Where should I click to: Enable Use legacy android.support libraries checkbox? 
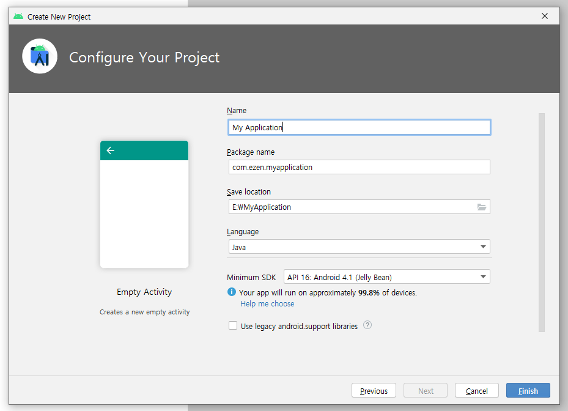point(232,325)
